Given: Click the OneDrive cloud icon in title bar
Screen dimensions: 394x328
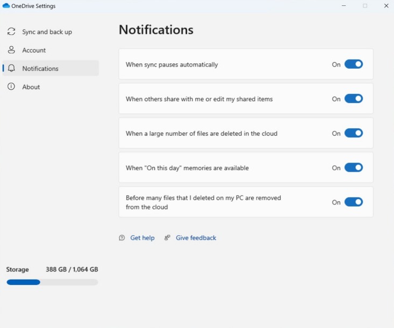Looking at the screenshot, I should (x=6, y=5).
